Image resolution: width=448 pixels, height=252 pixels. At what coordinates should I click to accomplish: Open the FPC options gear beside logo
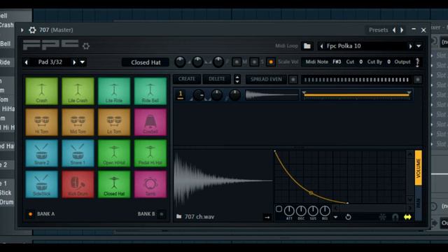point(85,46)
